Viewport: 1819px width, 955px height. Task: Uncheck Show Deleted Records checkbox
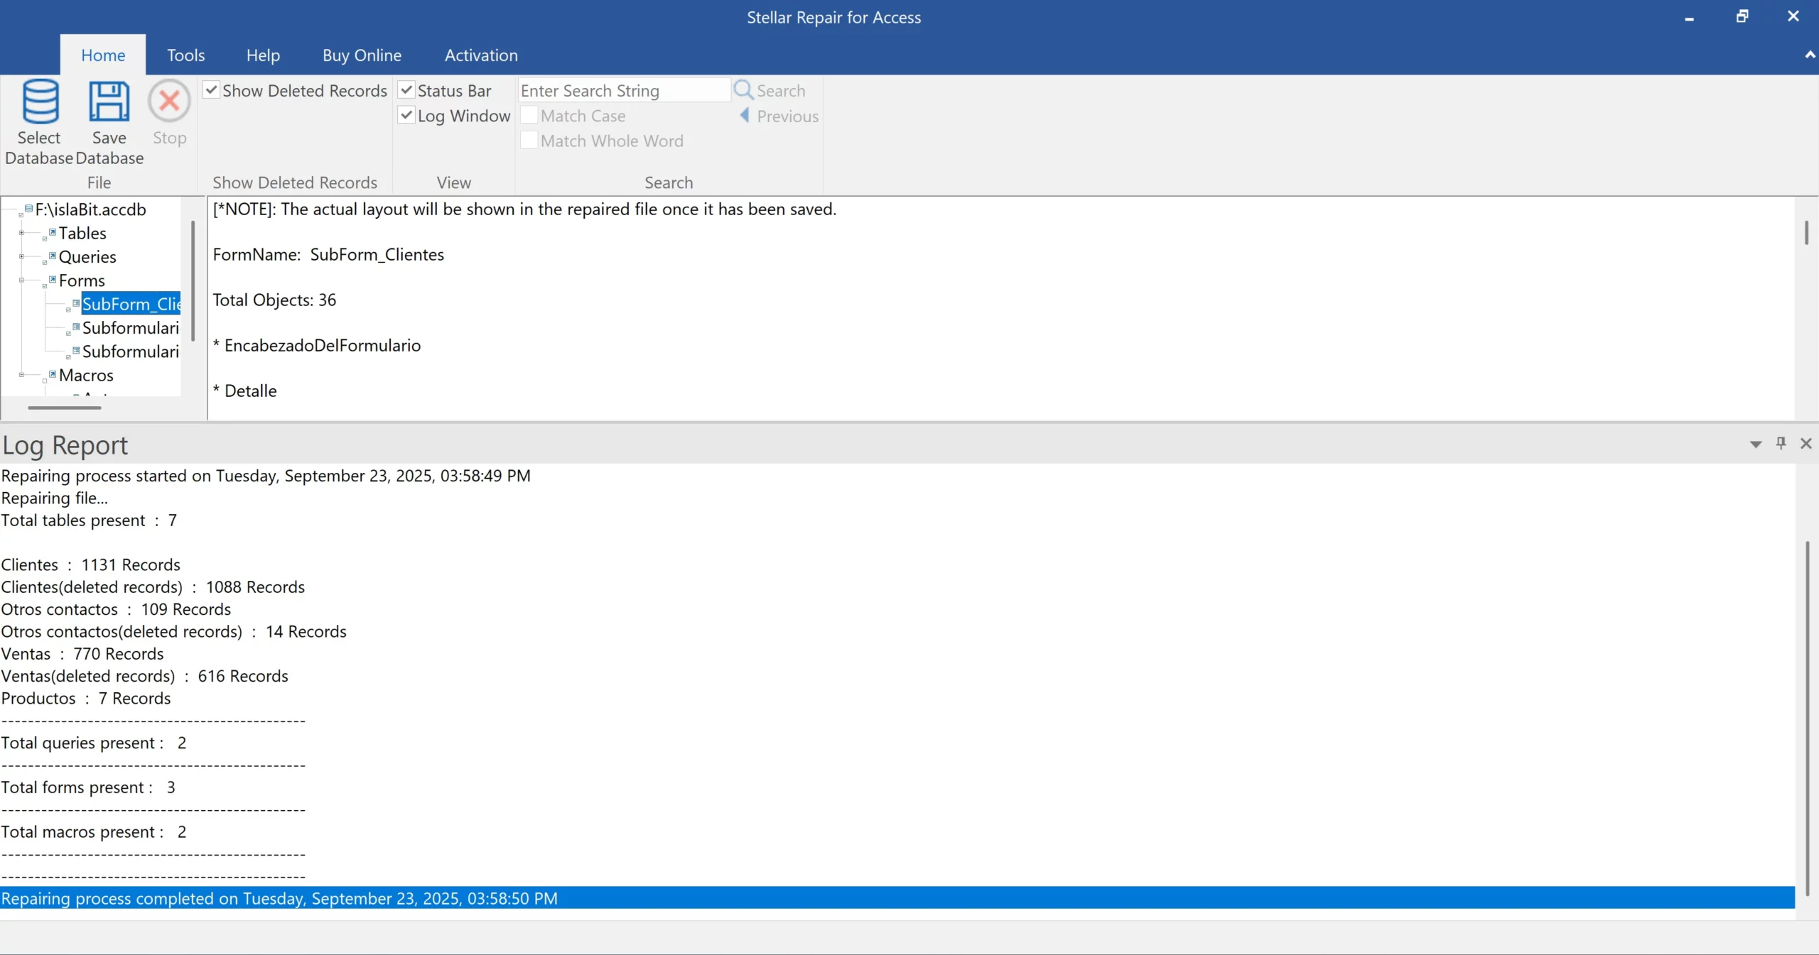click(211, 90)
